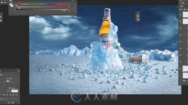Click the Saturation value field
The image size is (188, 105).
tap(70, 8)
